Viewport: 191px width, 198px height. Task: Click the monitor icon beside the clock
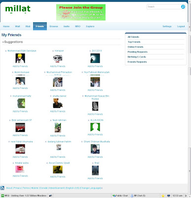click(x=168, y=196)
